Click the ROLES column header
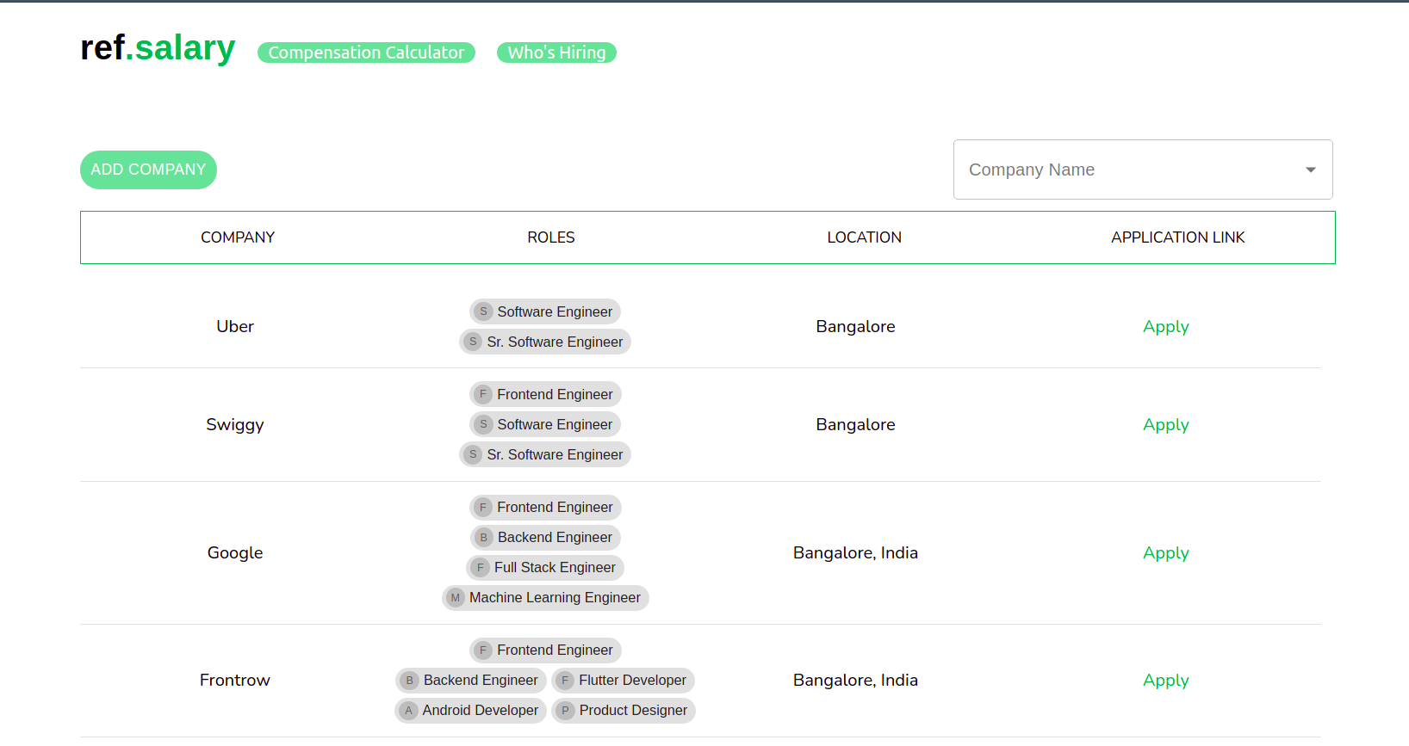The width and height of the screenshot is (1409, 746). (551, 237)
